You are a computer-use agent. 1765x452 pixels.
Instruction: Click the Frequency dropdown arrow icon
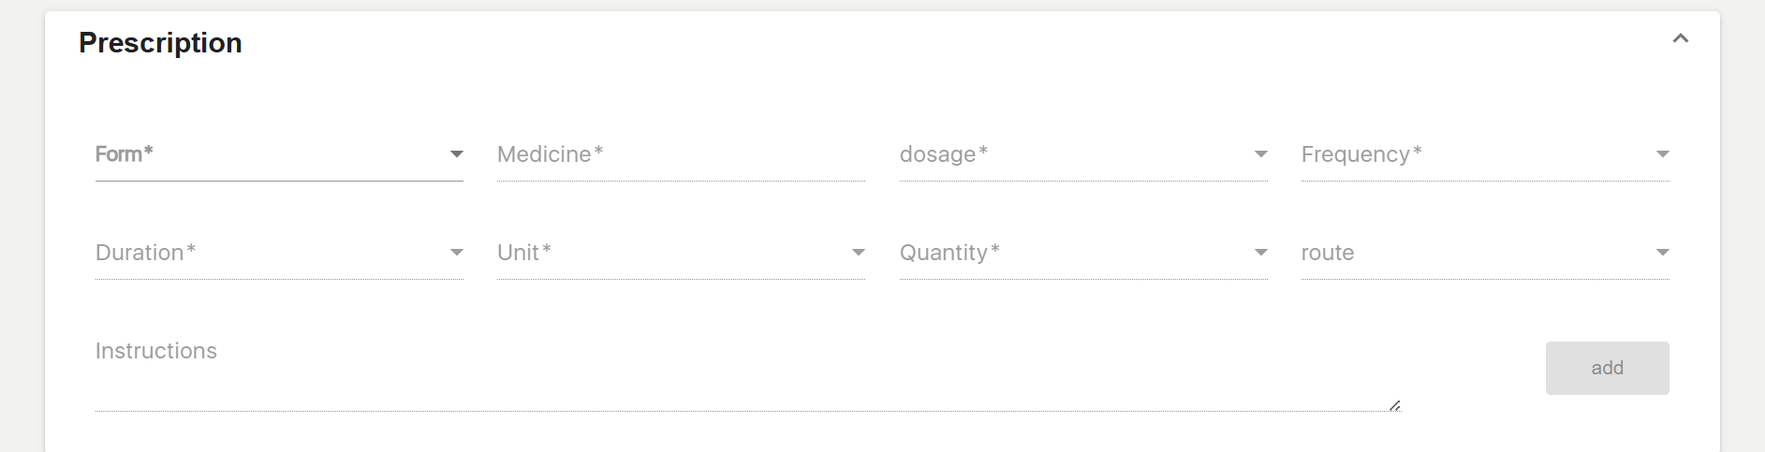click(x=1662, y=154)
